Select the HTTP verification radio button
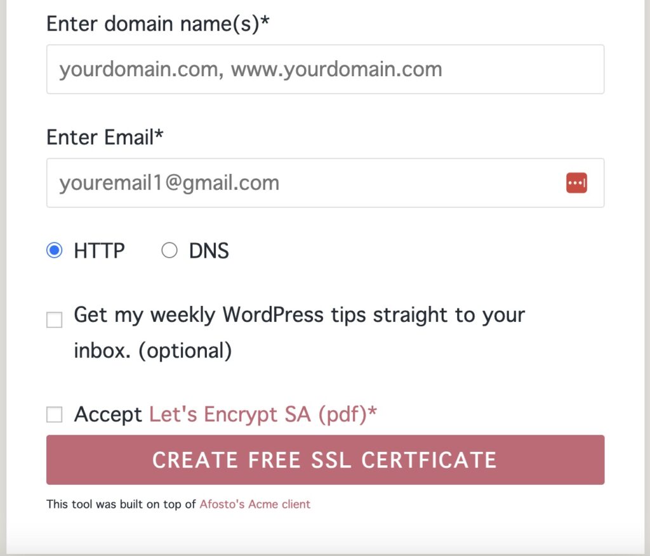Screen dimensions: 650x556 click(x=55, y=251)
